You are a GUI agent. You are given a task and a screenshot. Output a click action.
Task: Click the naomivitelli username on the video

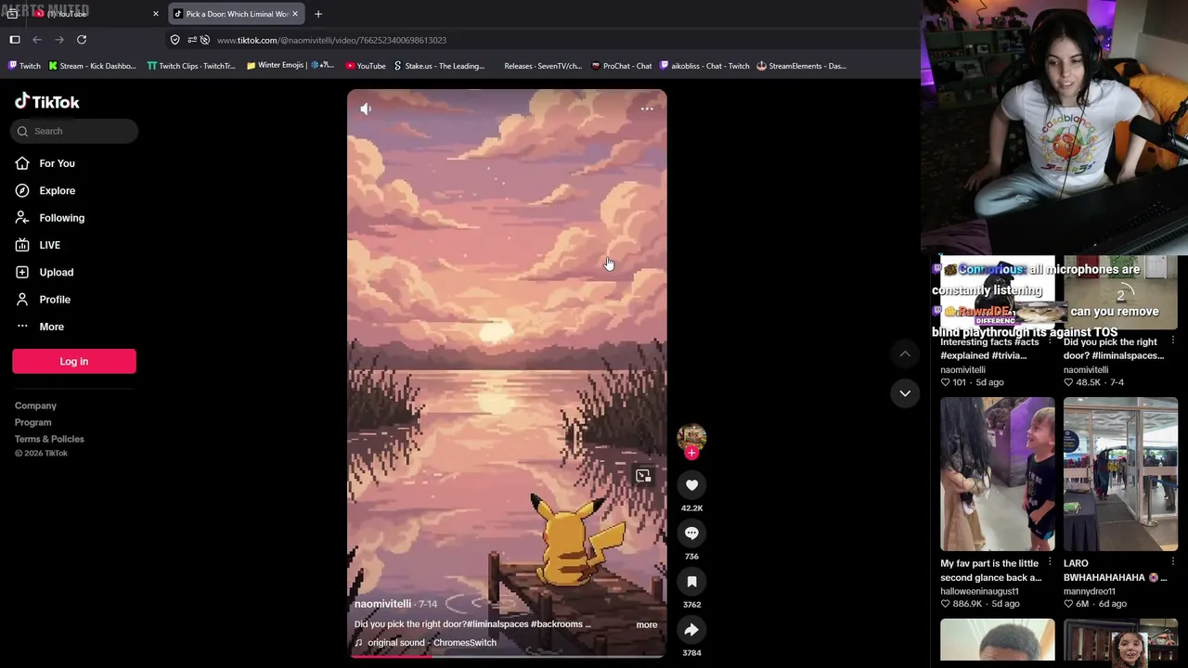pos(382,604)
